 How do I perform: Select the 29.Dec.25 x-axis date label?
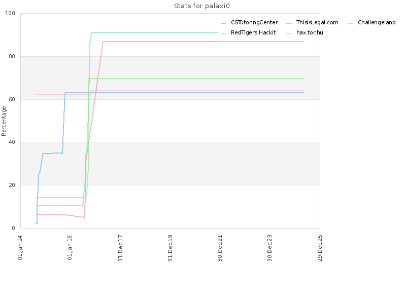320,248
